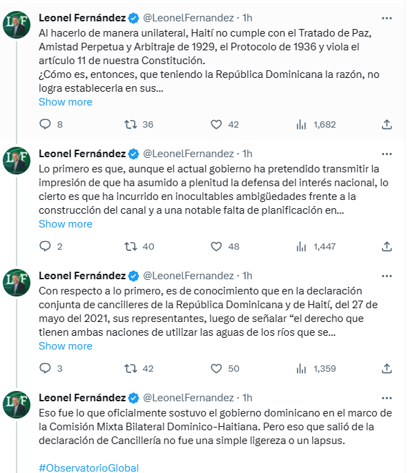Open more options on the first tweet
Screen dimensions: 417x473
[x=387, y=19]
